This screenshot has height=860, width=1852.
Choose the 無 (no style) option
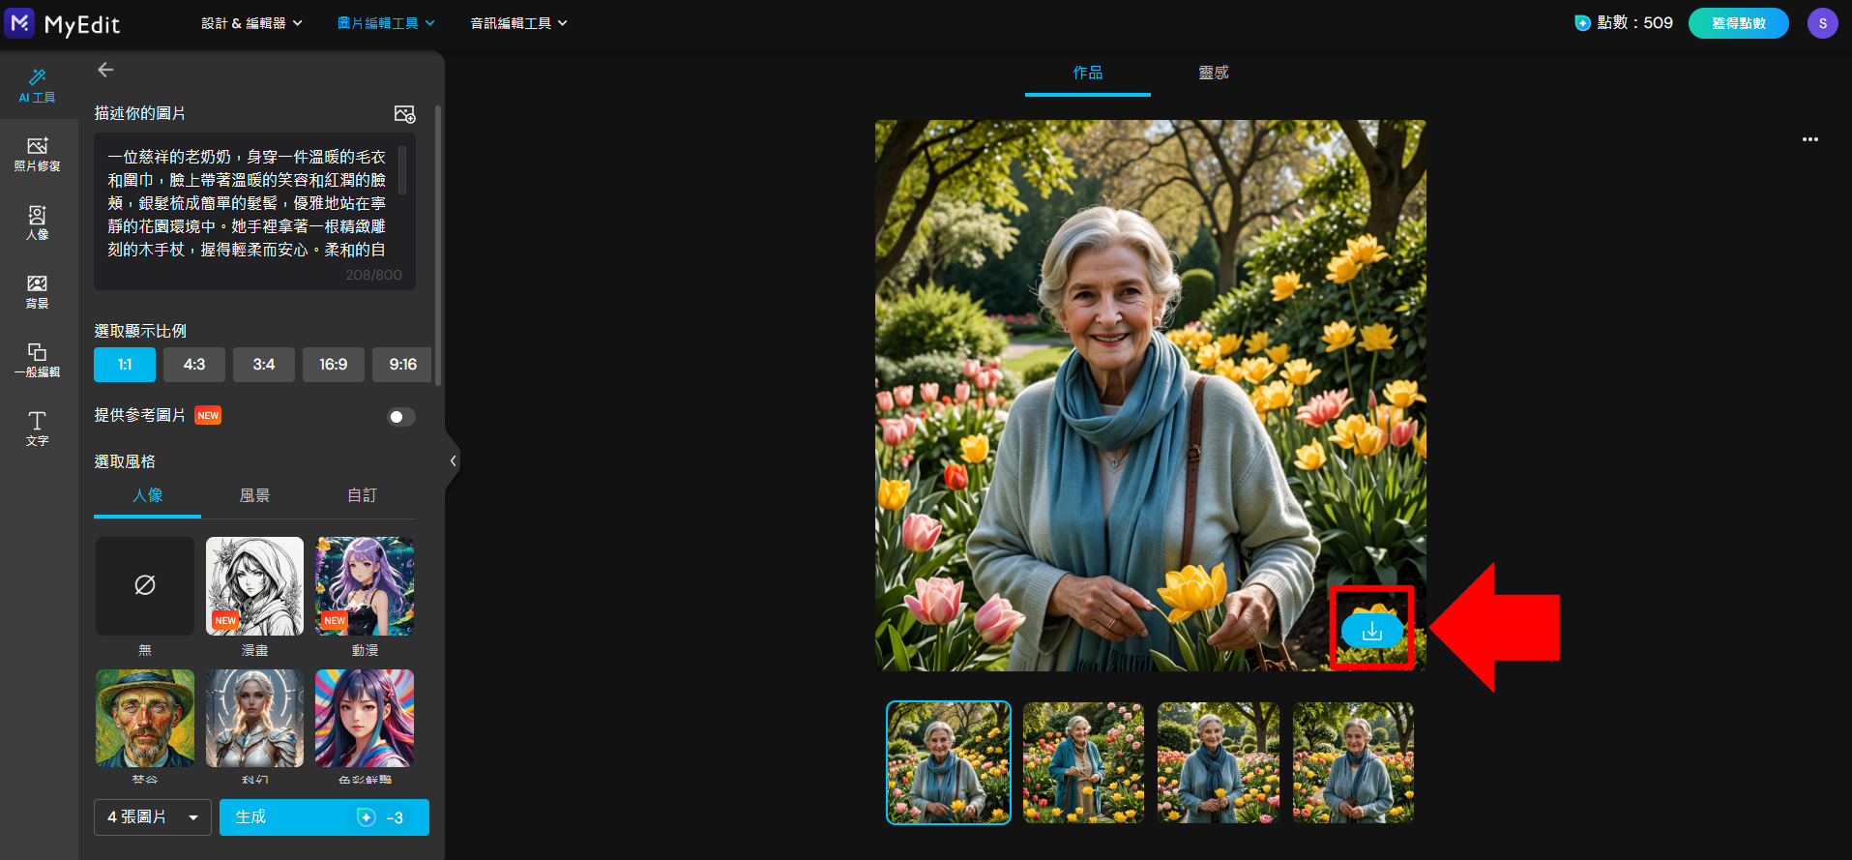tap(145, 586)
